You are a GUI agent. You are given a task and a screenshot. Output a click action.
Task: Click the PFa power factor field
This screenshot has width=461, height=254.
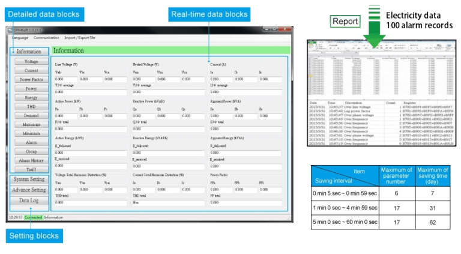click(x=221, y=190)
